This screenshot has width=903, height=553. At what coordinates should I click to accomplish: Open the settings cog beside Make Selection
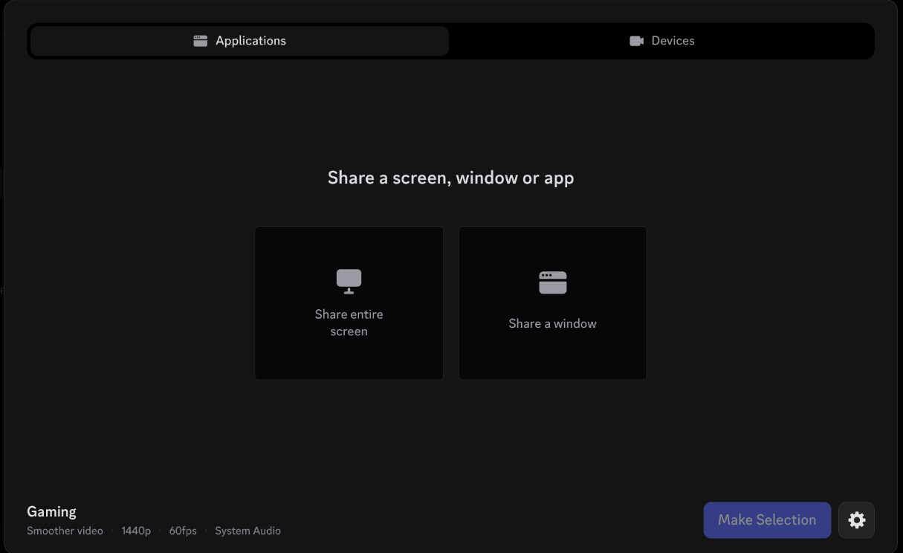click(856, 520)
